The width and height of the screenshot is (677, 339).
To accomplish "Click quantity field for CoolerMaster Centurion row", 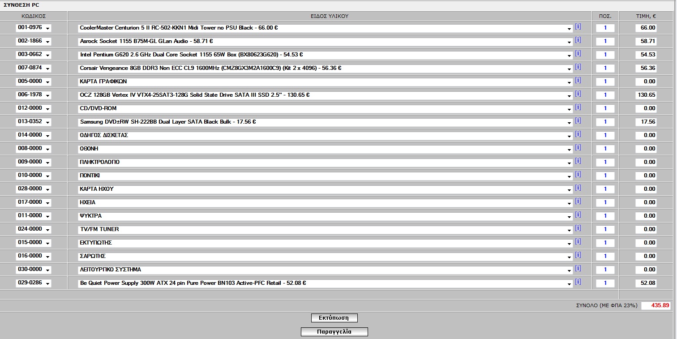I will 605,28.
